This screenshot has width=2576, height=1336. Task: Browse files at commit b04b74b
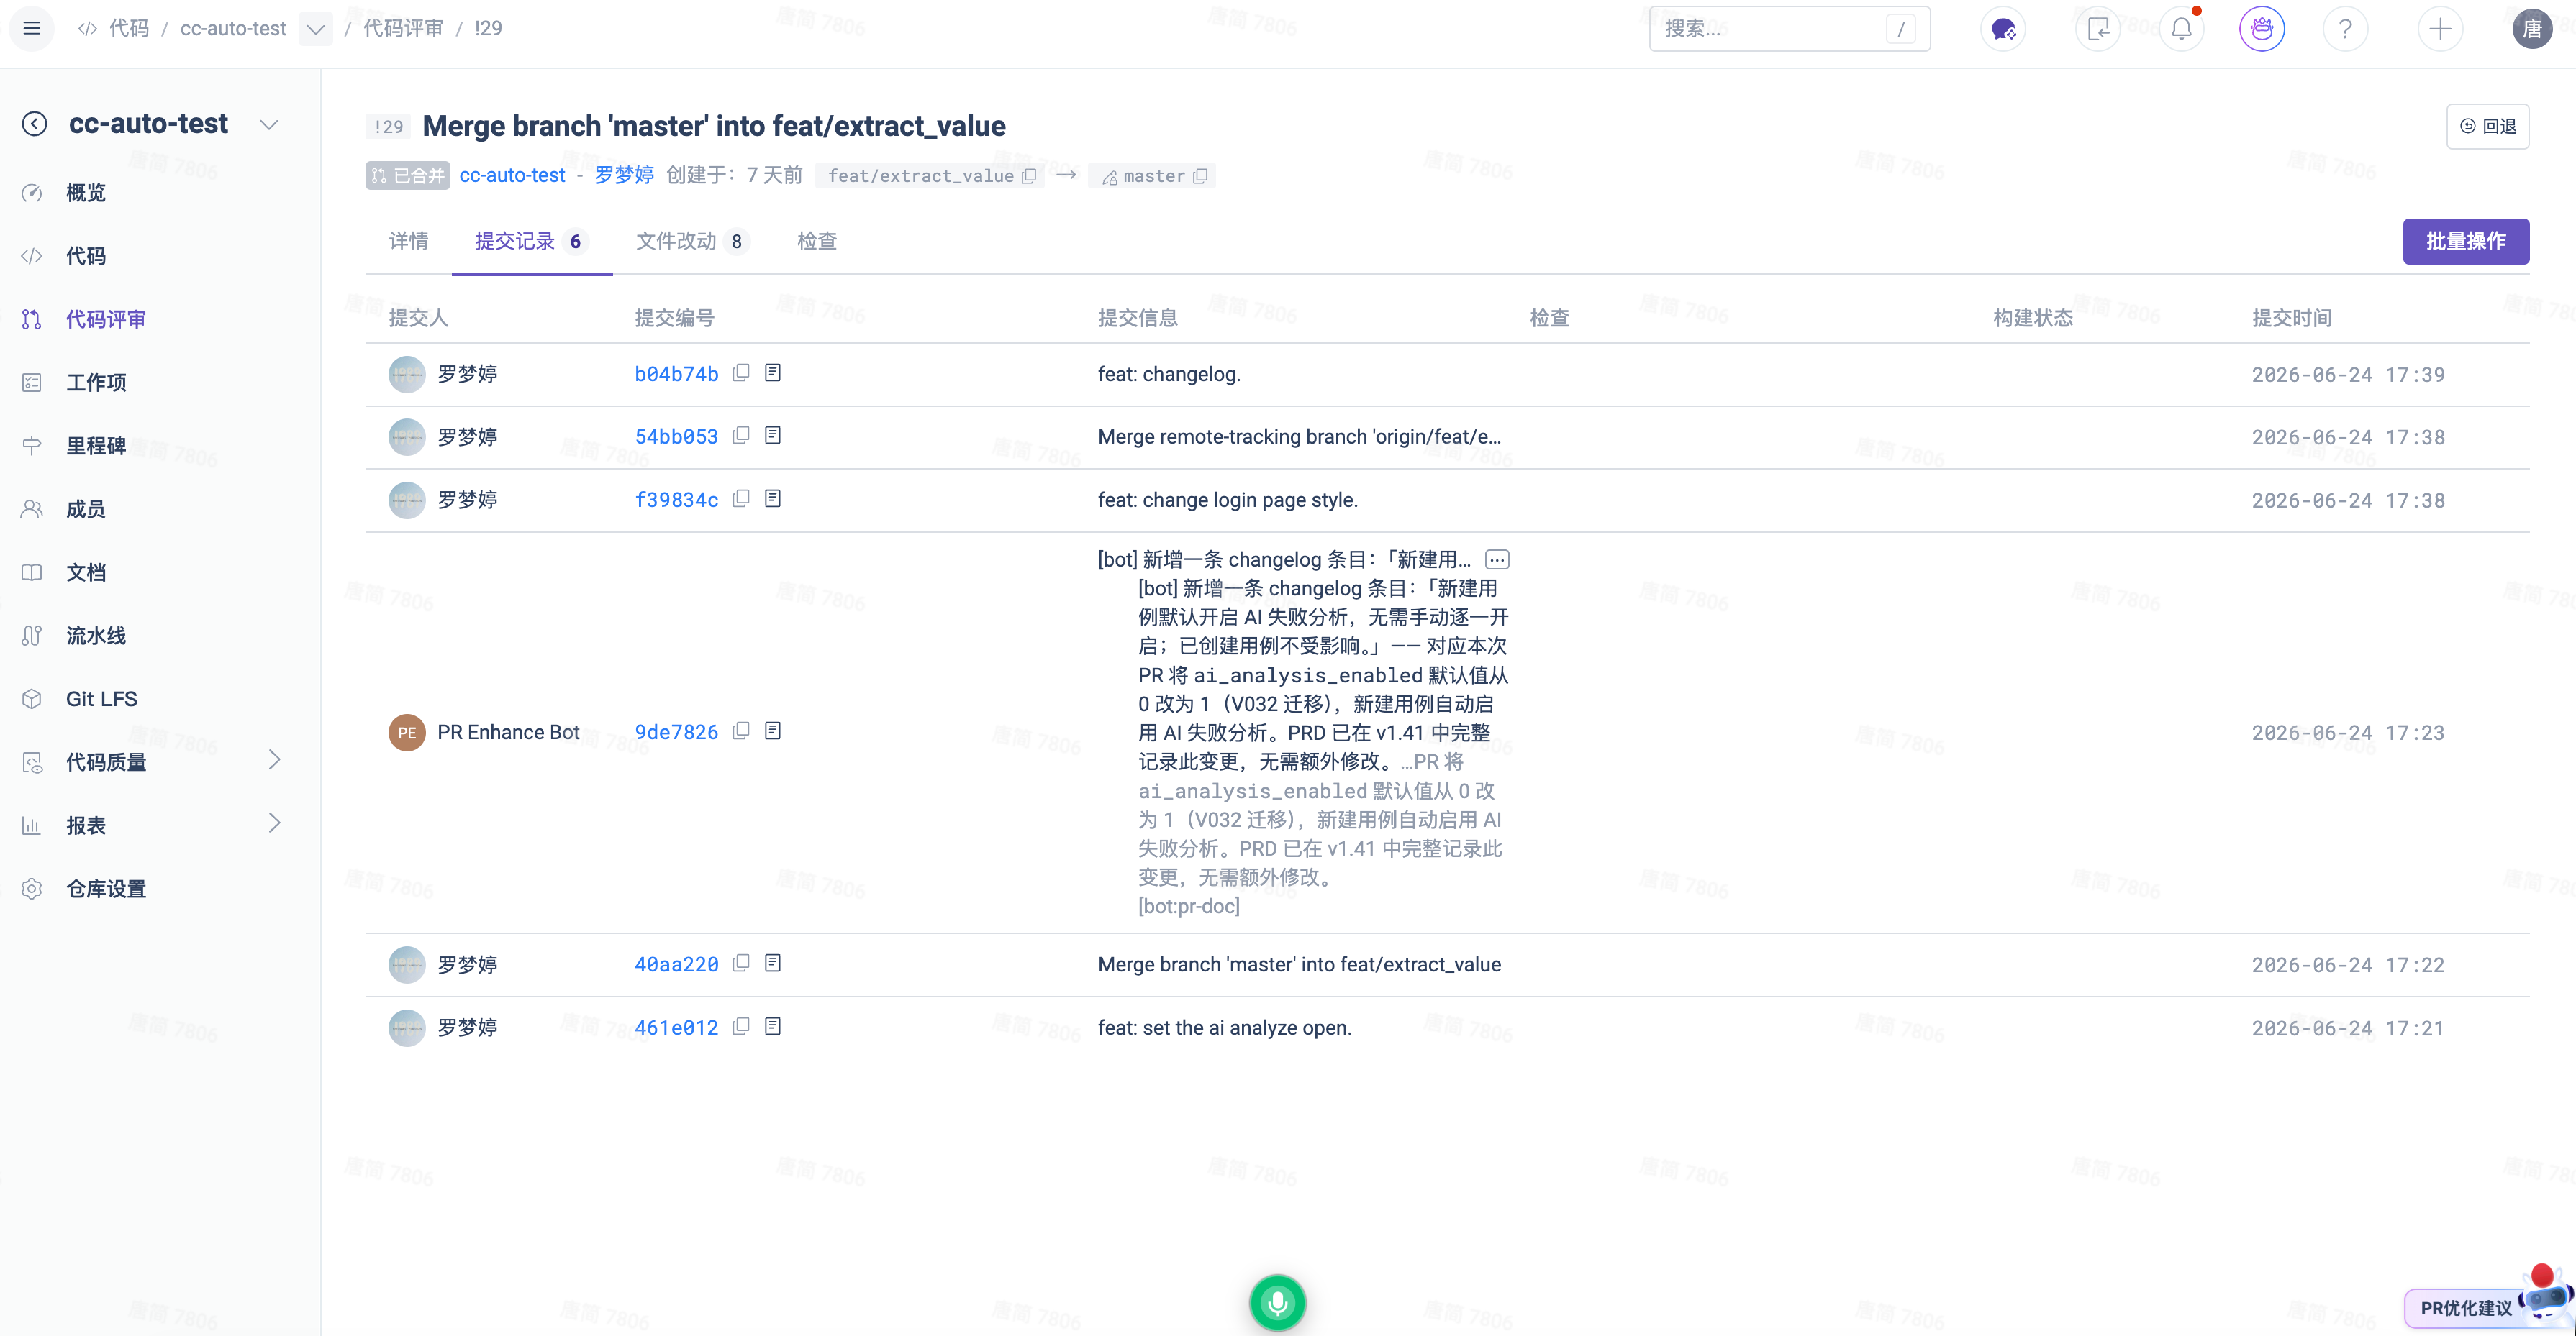773,372
